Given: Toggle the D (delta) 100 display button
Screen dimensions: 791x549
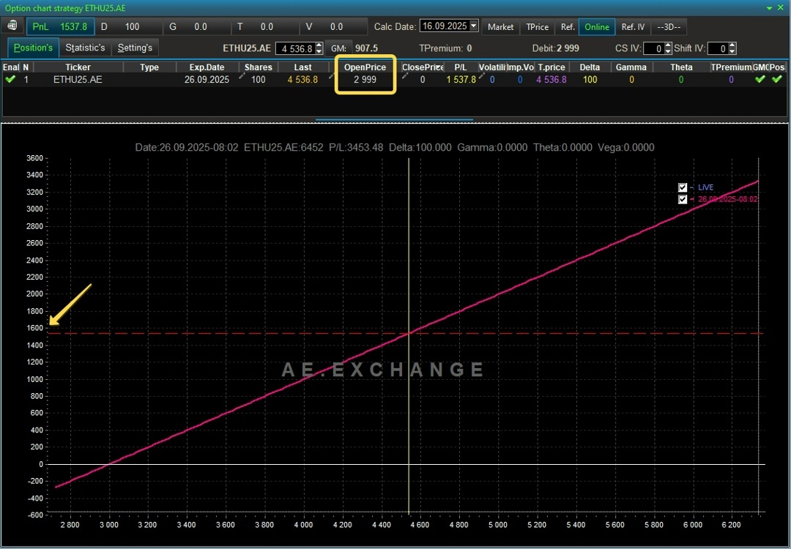Looking at the screenshot, I should (x=129, y=27).
